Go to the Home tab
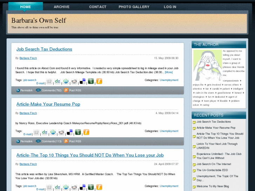The image size is (255, 191). coord(26,7)
